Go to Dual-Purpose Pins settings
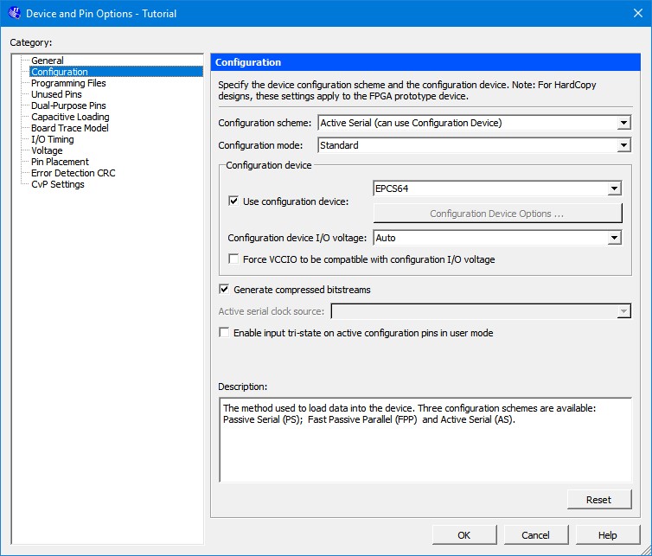This screenshot has width=652, height=556. pos(68,105)
